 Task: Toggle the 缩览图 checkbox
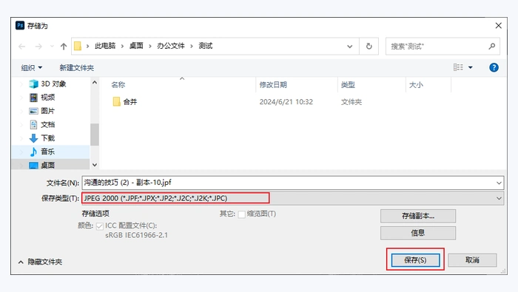pyautogui.click(x=241, y=214)
